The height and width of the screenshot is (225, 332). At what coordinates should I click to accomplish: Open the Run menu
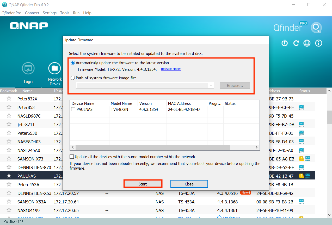[x=76, y=13]
